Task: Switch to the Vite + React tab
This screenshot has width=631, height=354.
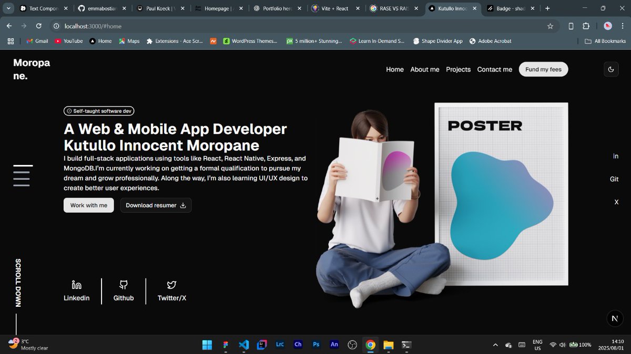Action: coord(334,8)
